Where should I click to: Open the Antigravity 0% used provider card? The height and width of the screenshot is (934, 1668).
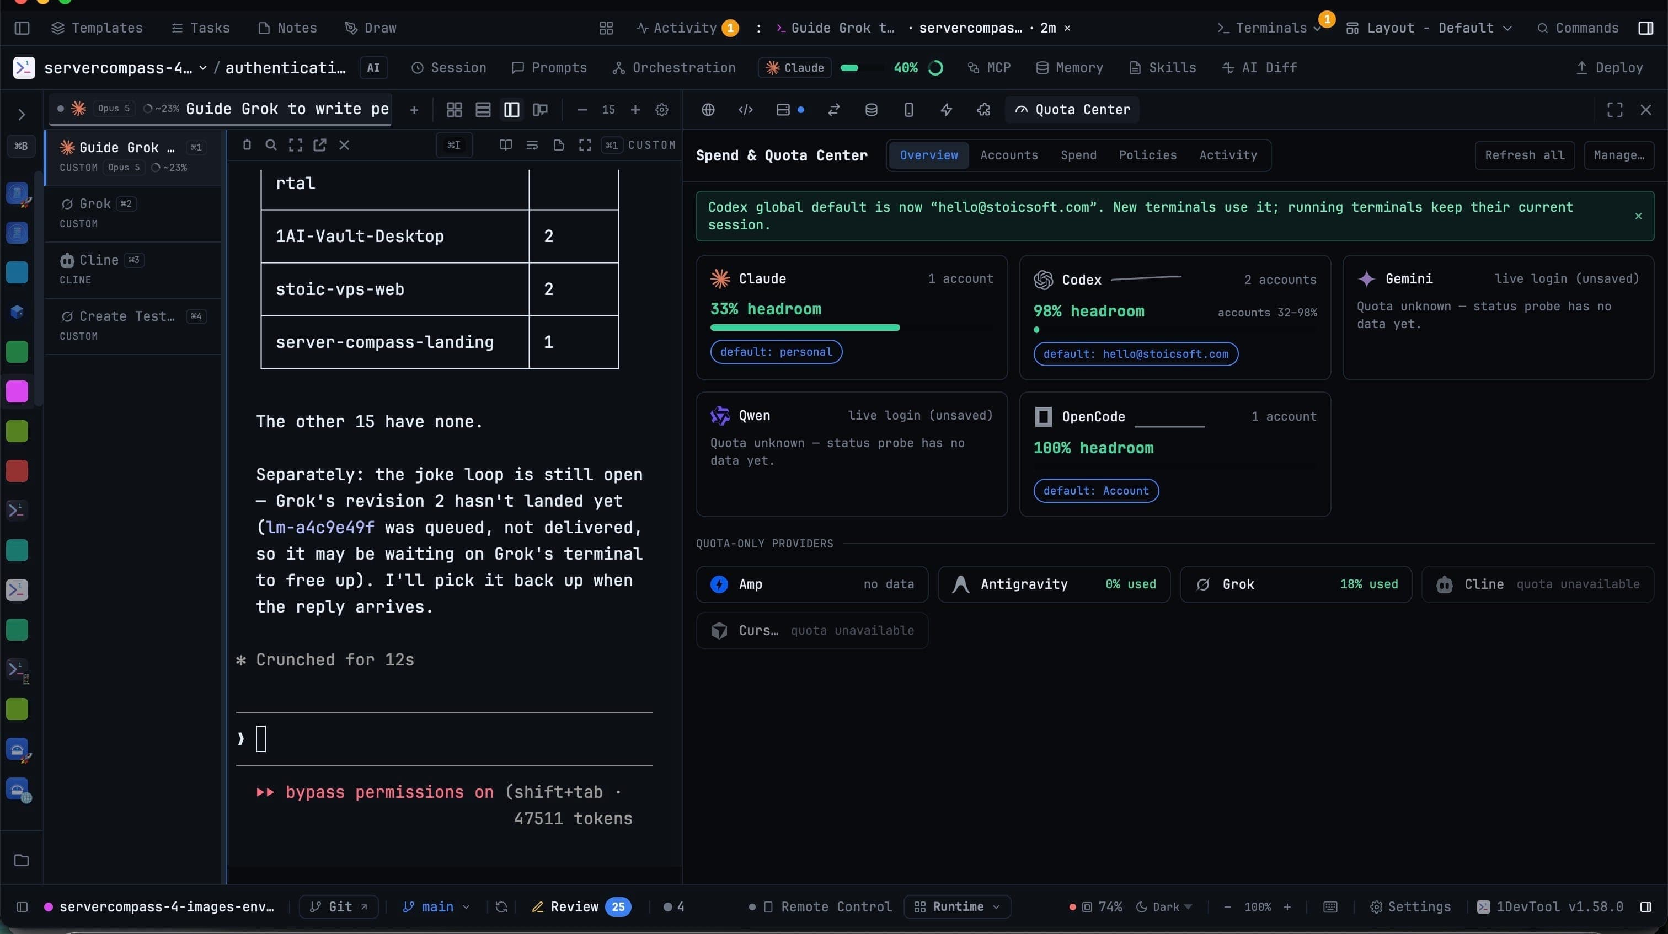click(1054, 584)
